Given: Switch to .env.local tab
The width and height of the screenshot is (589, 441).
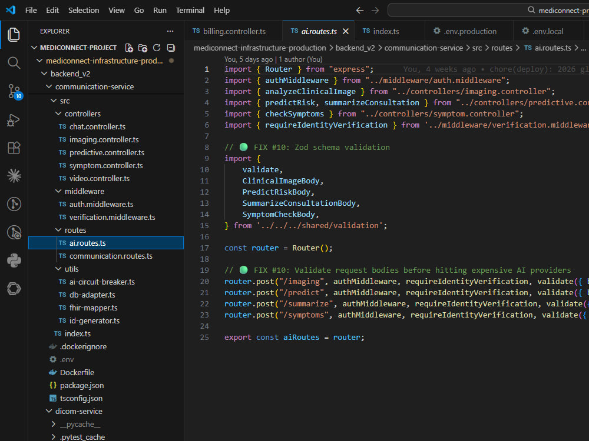Looking at the screenshot, I should pos(548,32).
